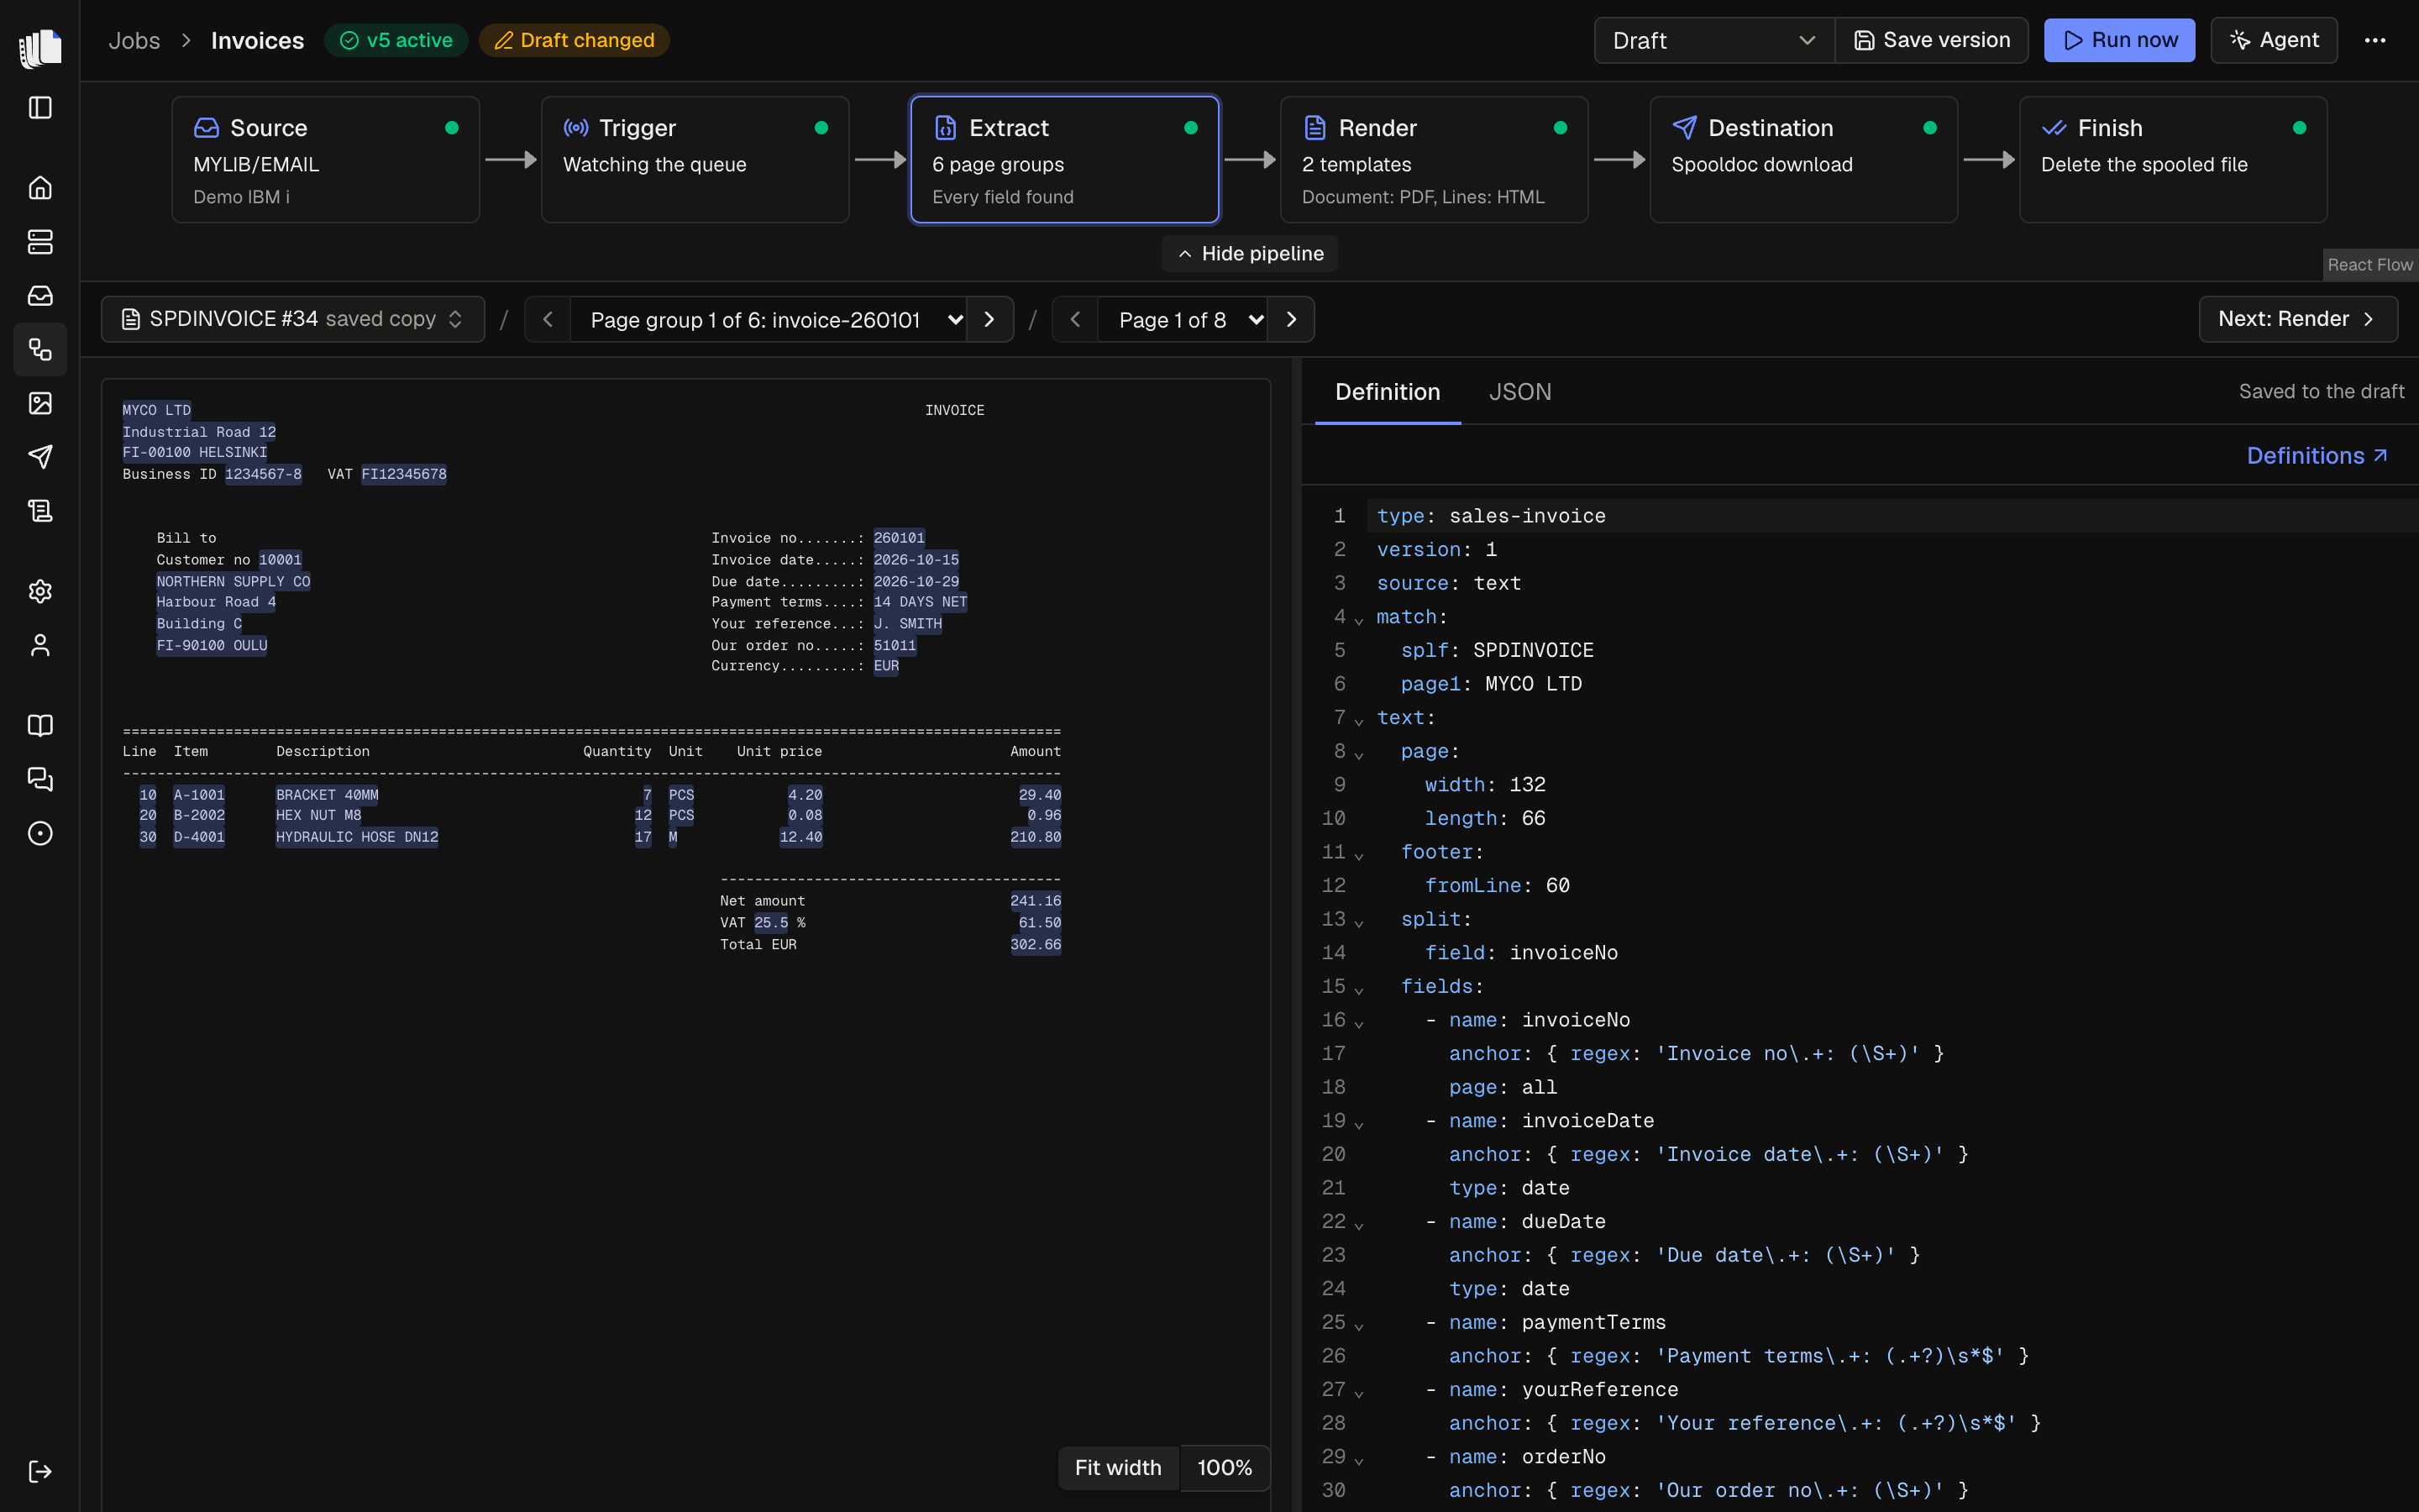Collapse the text section at line 7
This screenshot has width=2419, height=1512.
click(x=1358, y=721)
